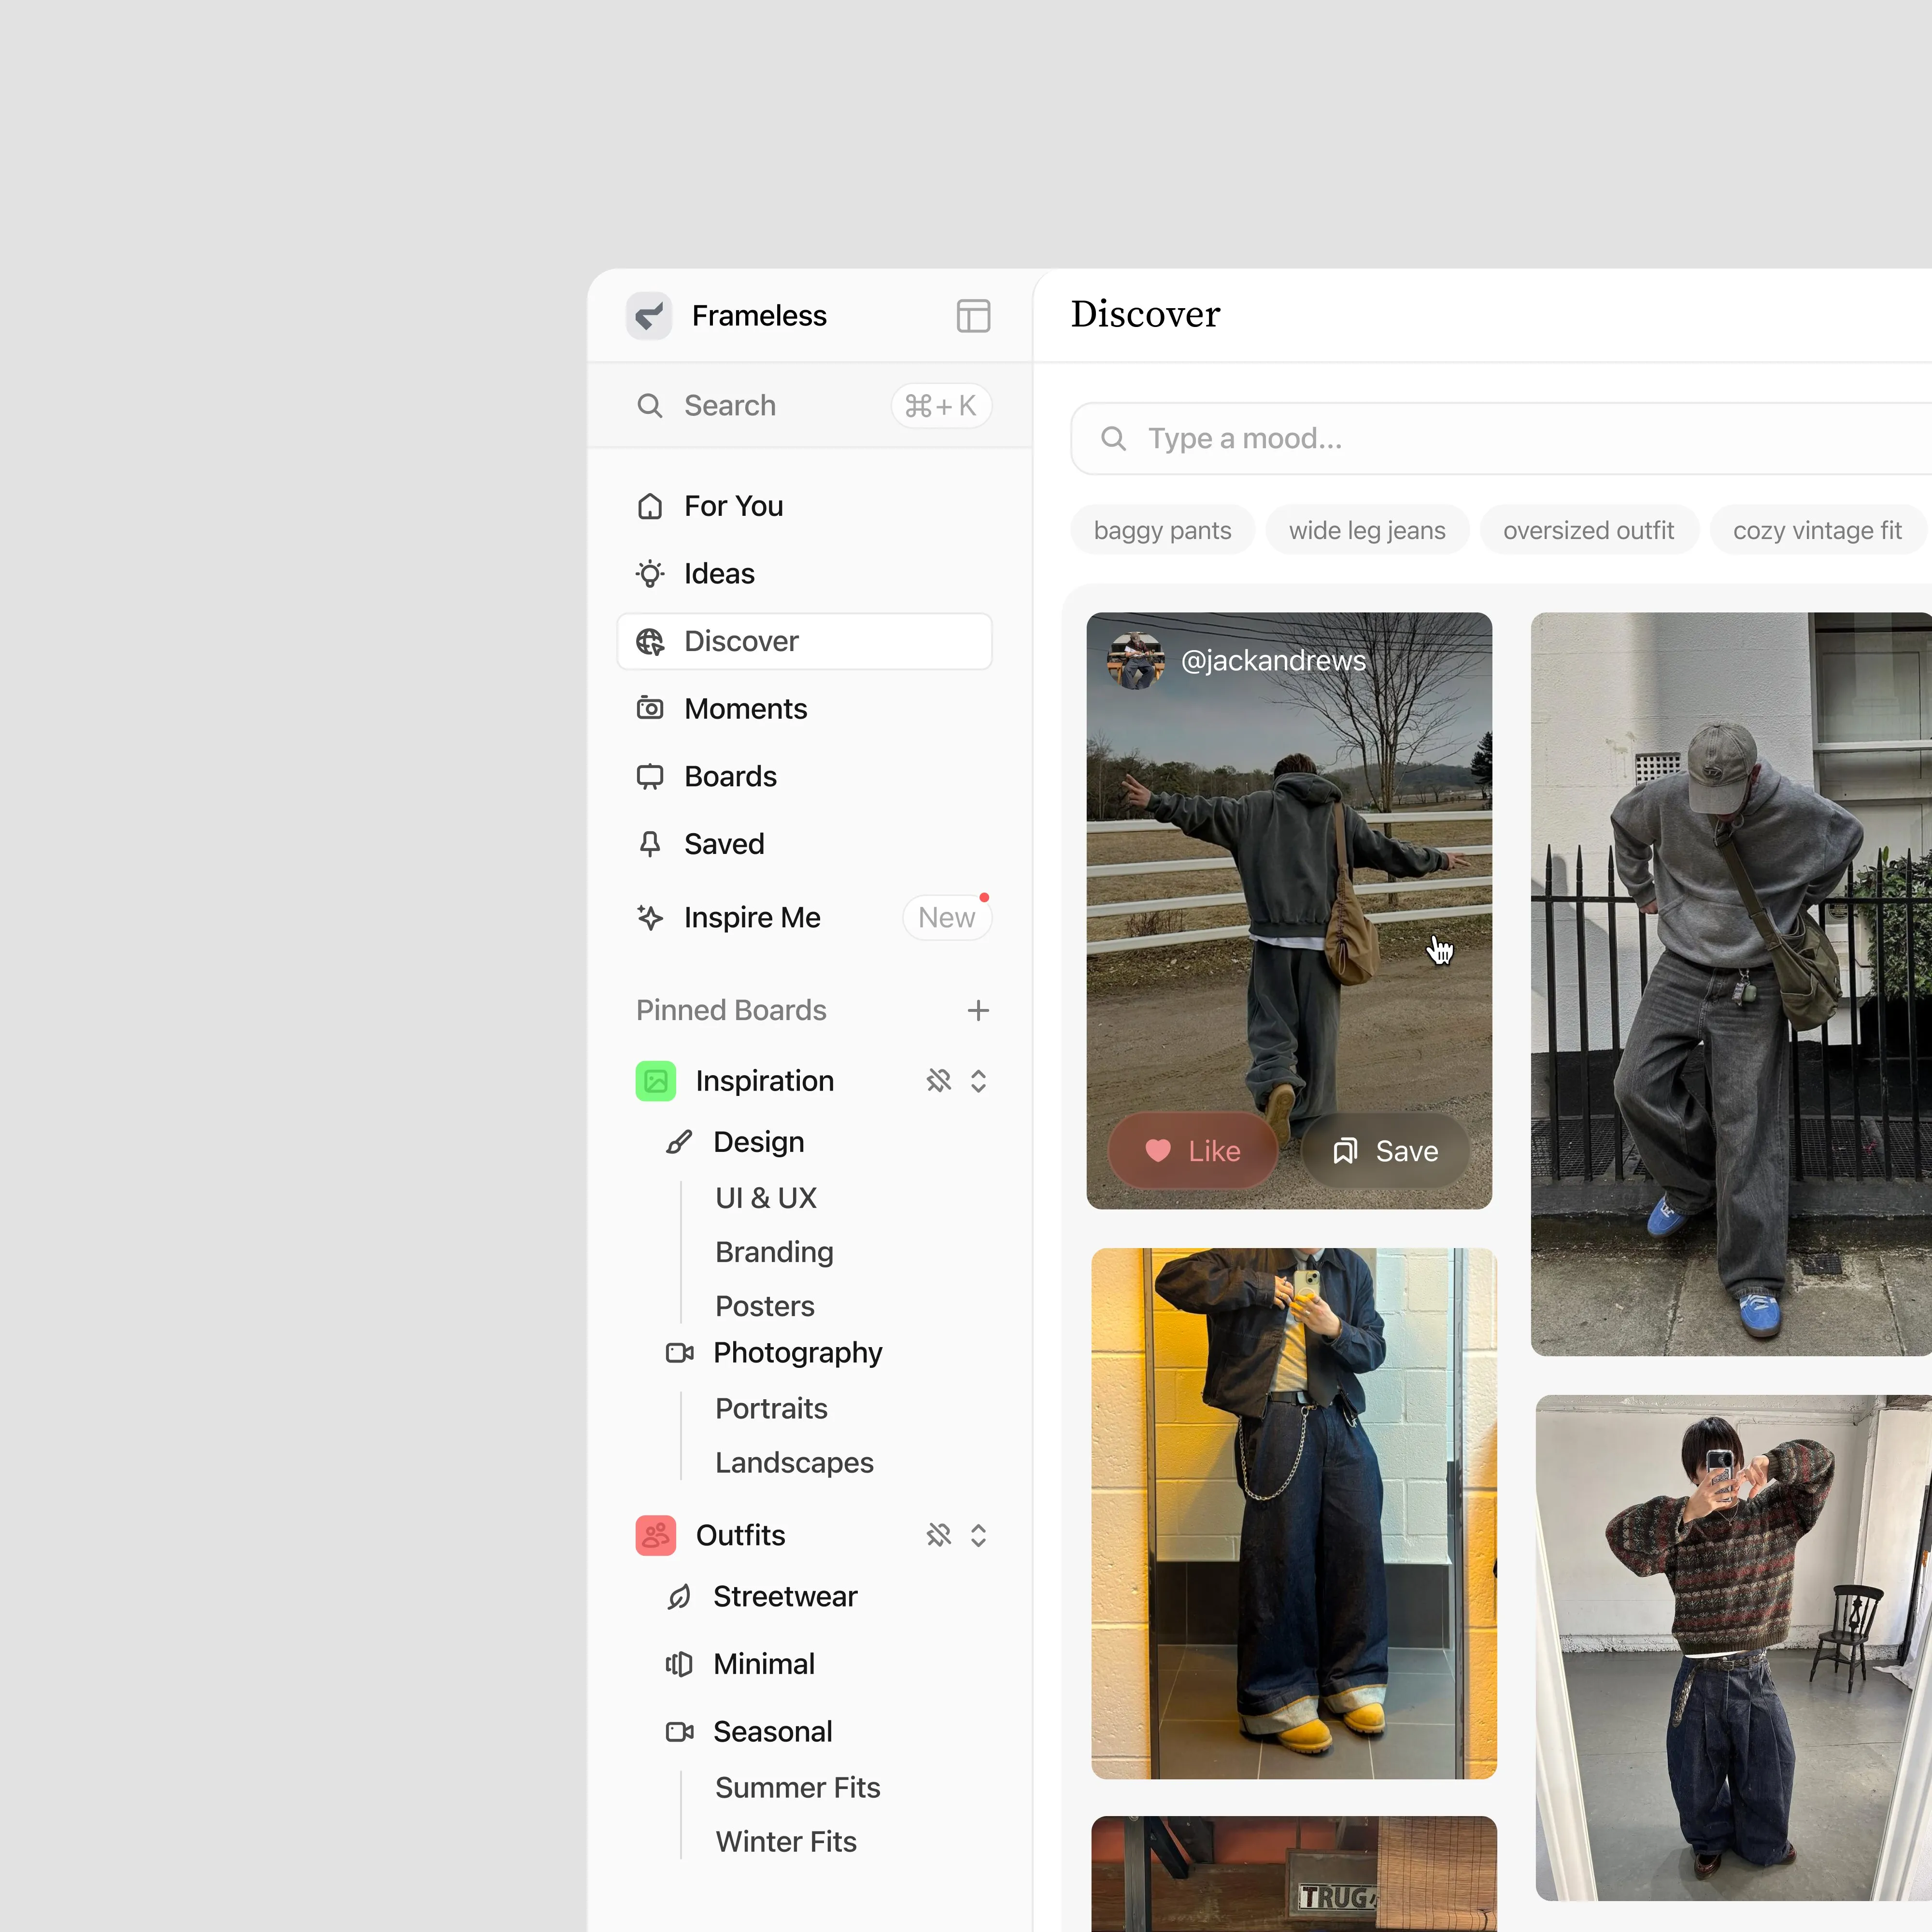Unpin the Inspiration board
The width and height of the screenshot is (1932, 1932).
point(938,1081)
